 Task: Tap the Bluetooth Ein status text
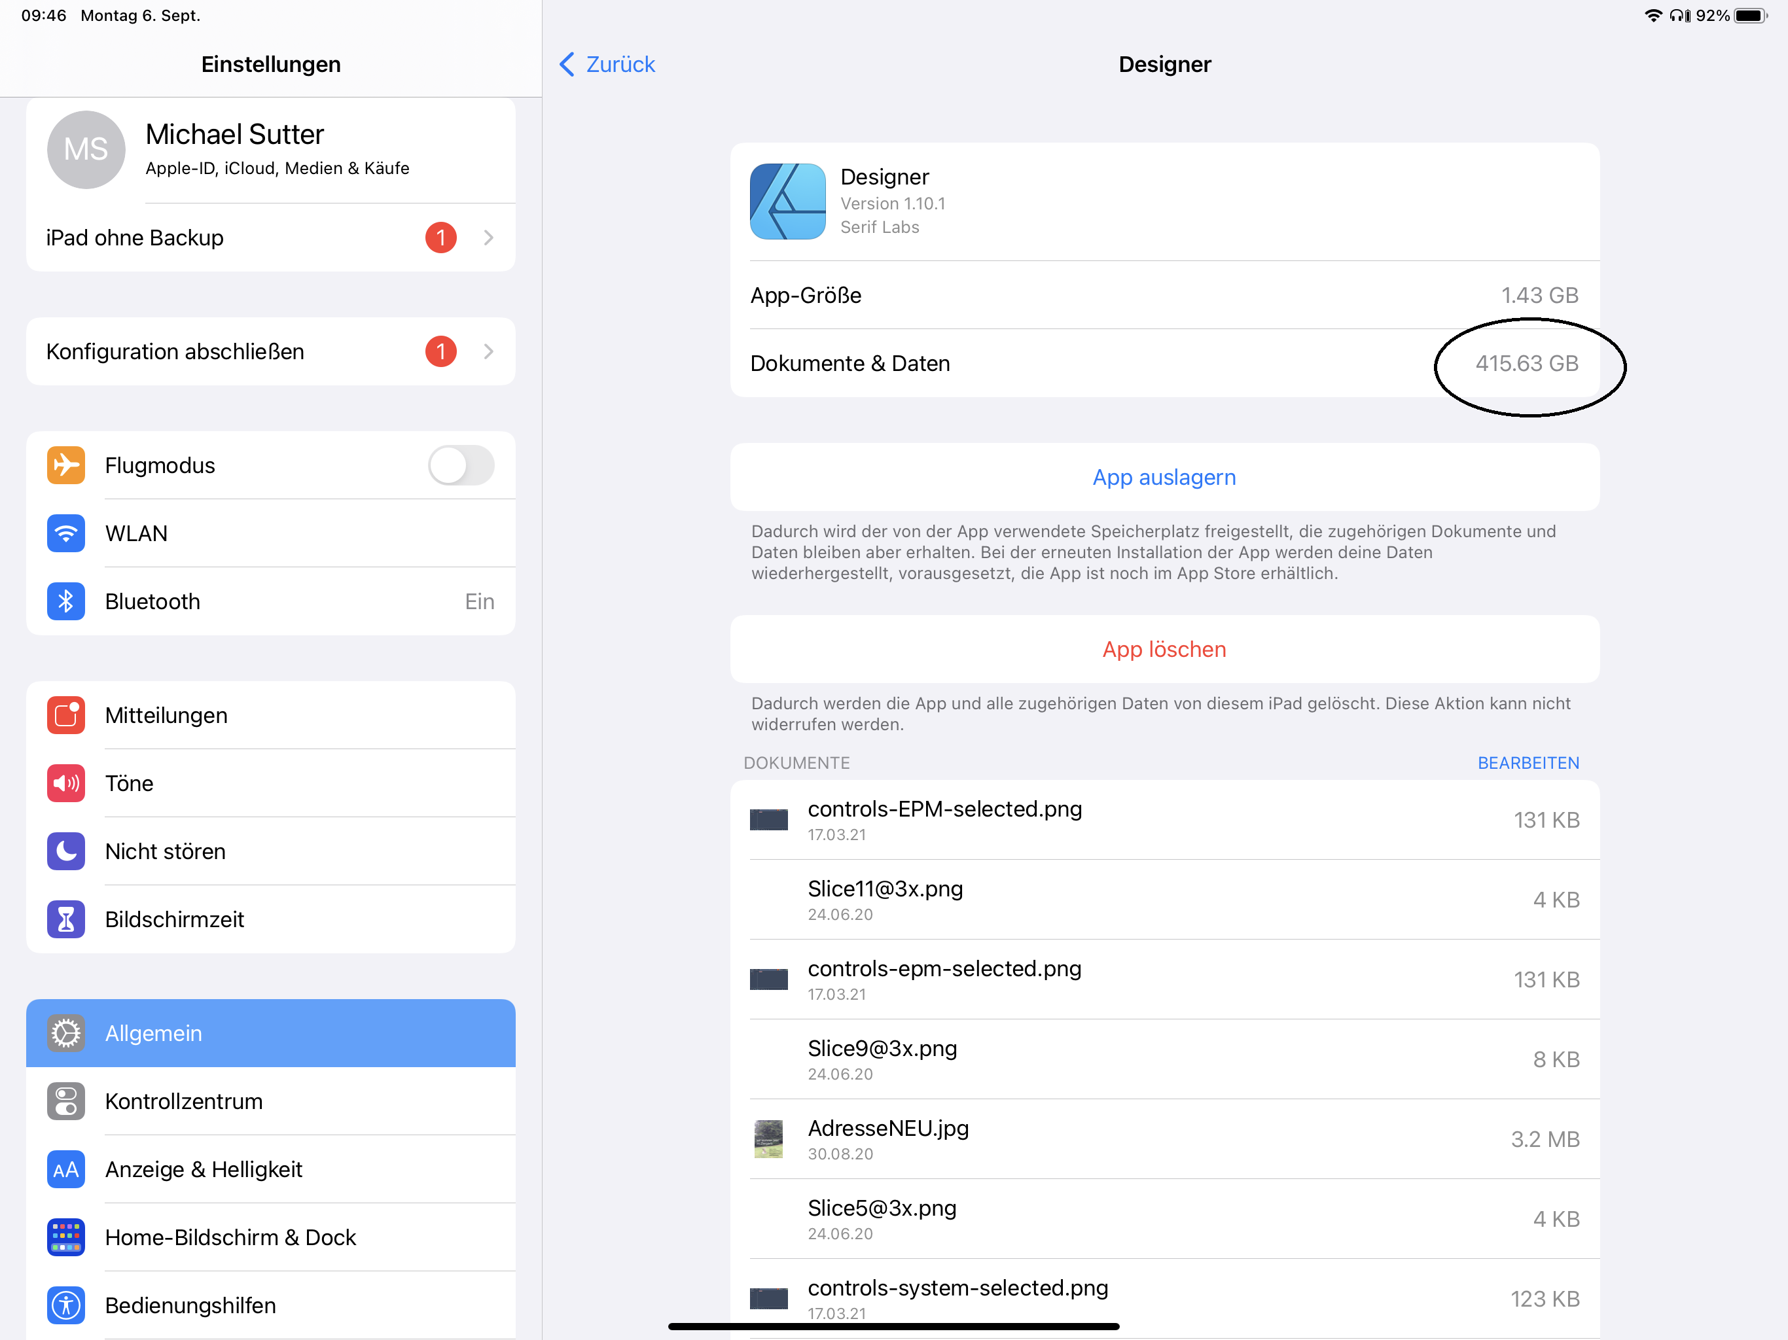[479, 601]
